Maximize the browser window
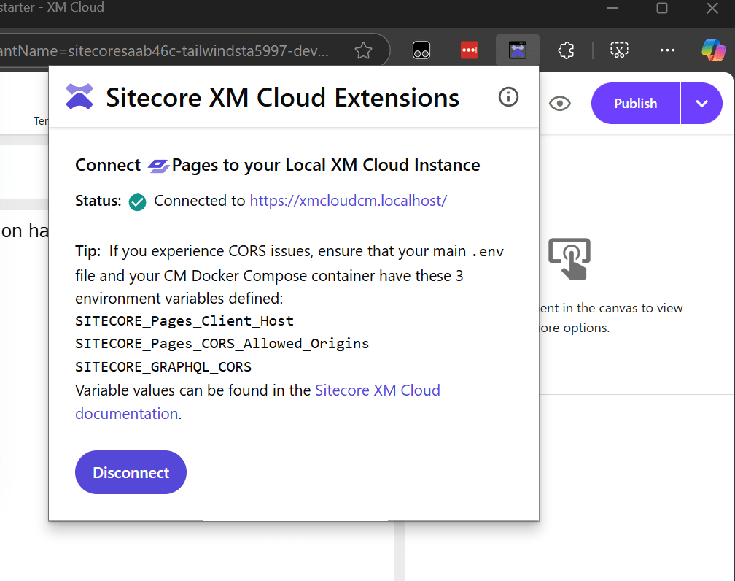Screen dimensions: 735x581 [x=662, y=9]
